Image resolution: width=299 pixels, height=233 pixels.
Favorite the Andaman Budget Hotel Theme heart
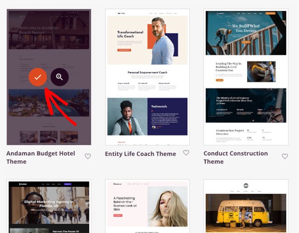pyautogui.click(x=88, y=156)
